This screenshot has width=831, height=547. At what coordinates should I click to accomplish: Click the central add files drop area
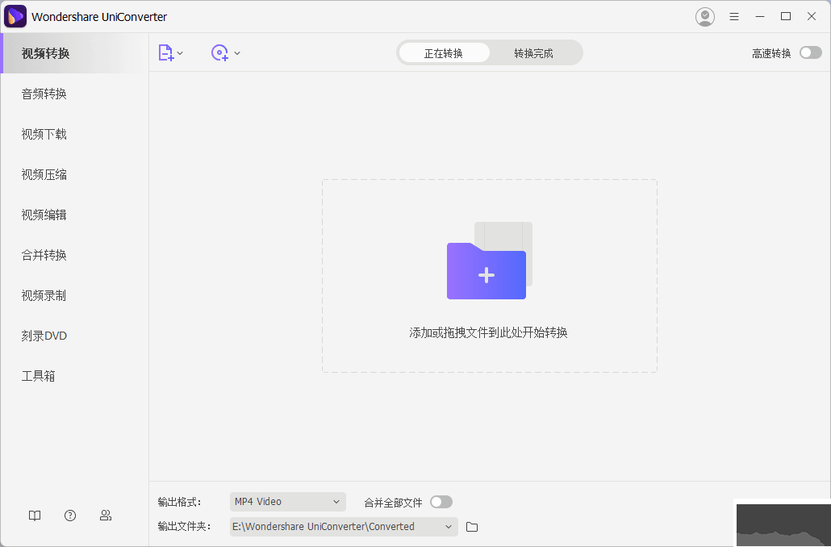pyautogui.click(x=488, y=276)
